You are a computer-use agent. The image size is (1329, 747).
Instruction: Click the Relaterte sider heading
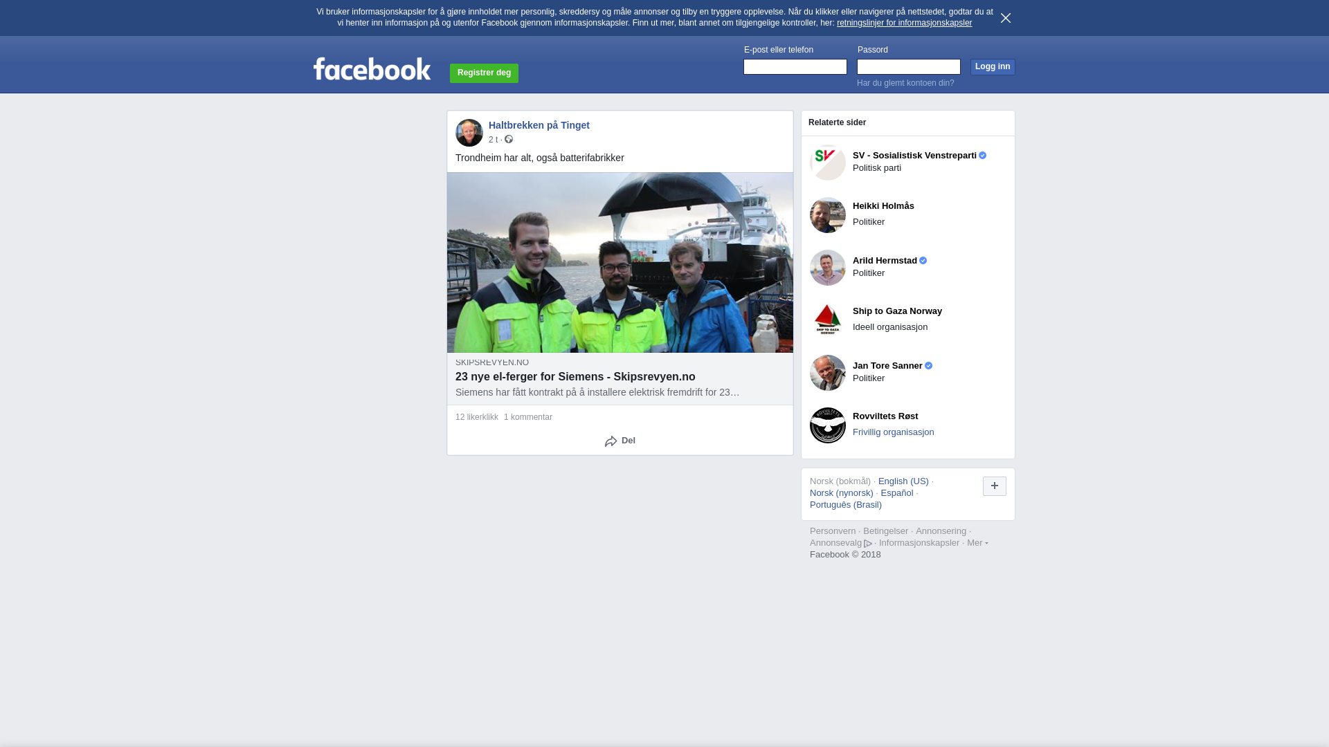tap(837, 122)
